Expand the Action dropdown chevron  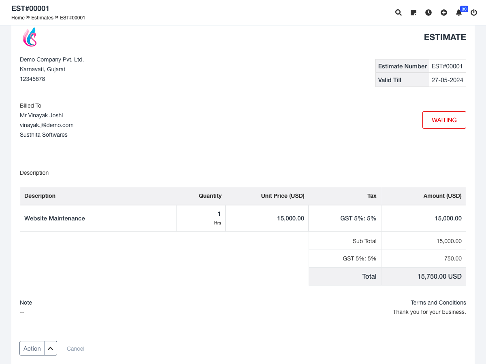click(x=51, y=348)
